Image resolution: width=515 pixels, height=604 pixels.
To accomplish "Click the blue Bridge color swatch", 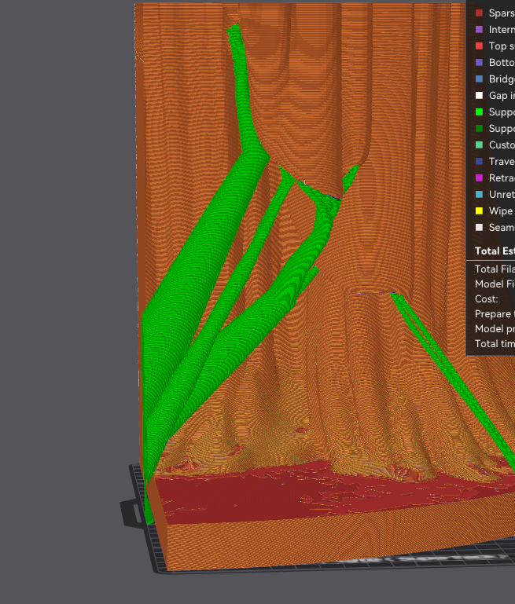I will (479, 79).
